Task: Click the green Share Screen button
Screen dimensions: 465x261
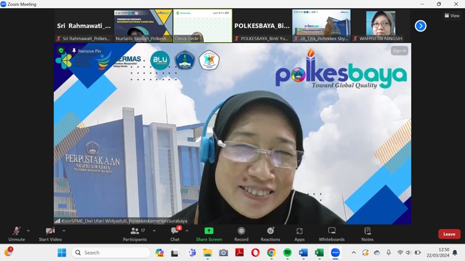Action: coord(209,234)
